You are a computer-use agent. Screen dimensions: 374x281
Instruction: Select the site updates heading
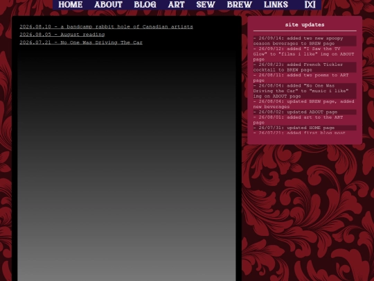pos(305,24)
